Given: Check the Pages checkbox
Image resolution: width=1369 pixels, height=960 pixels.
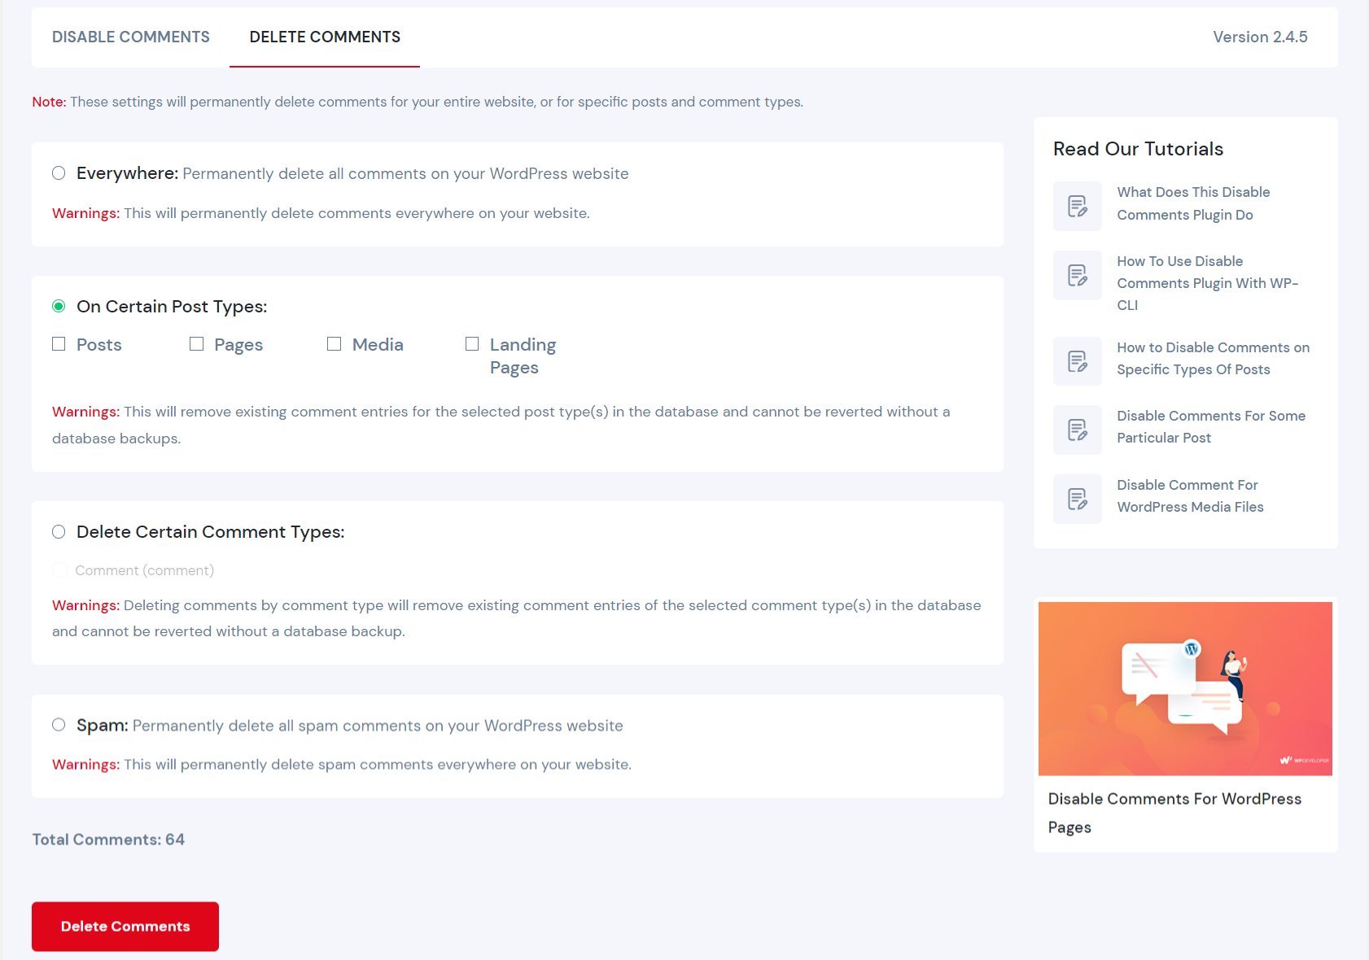Looking at the screenshot, I should [x=196, y=344].
